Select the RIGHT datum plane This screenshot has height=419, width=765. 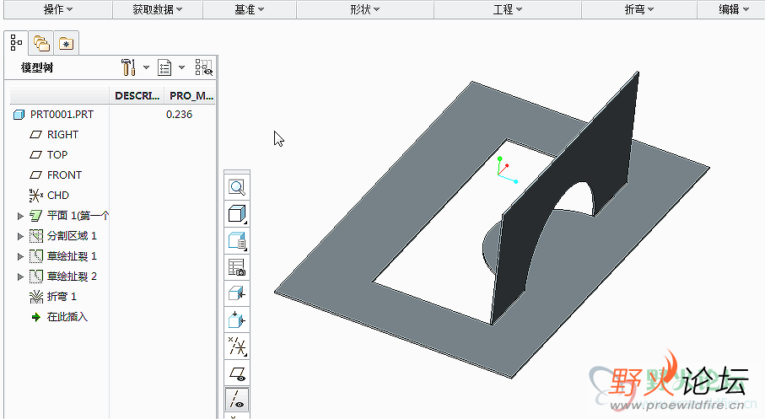point(62,135)
